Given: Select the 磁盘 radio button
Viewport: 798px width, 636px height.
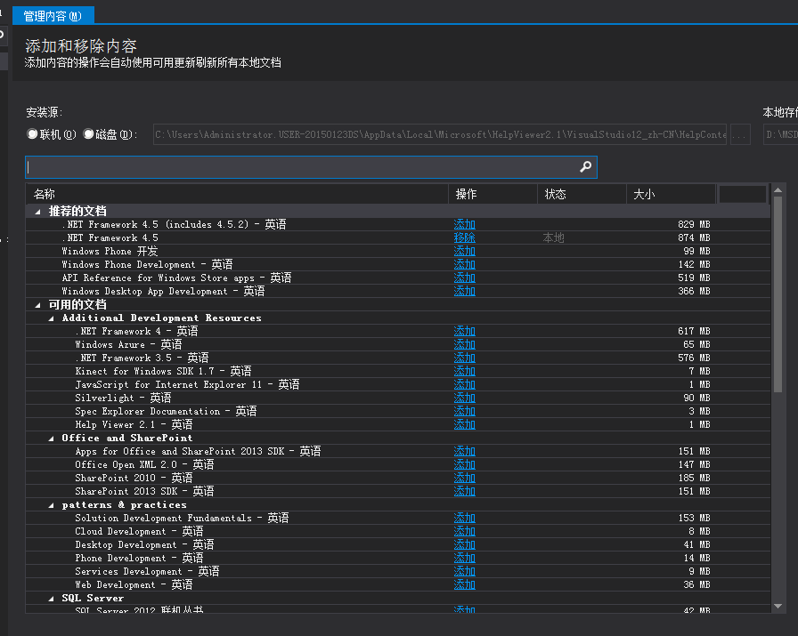Looking at the screenshot, I should (x=88, y=133).
